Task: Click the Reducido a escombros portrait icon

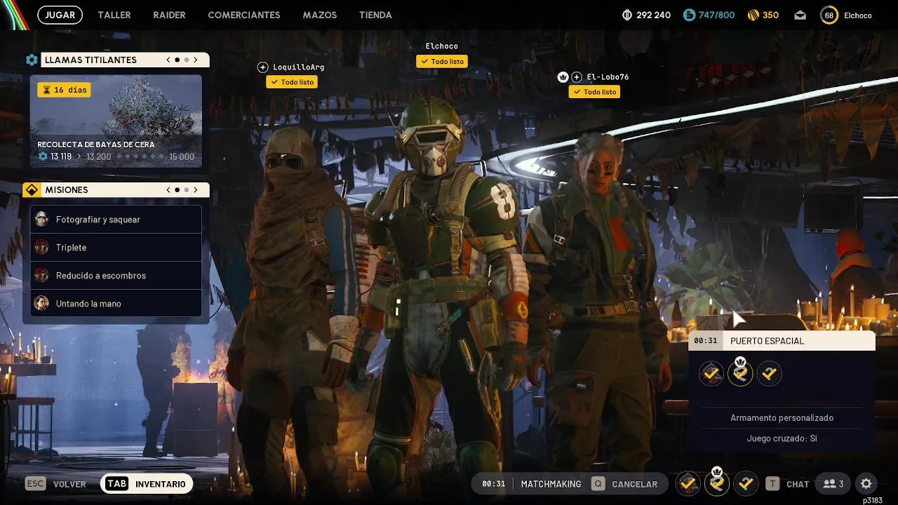Action: (41, 276)
